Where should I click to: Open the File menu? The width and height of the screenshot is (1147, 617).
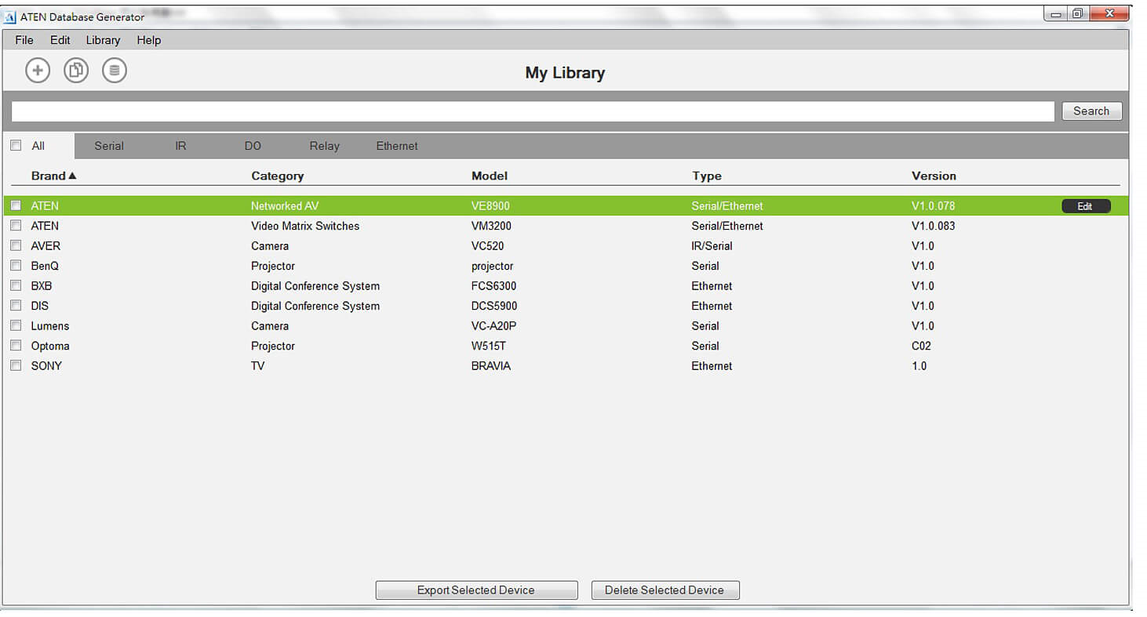[x=24, y=40]
